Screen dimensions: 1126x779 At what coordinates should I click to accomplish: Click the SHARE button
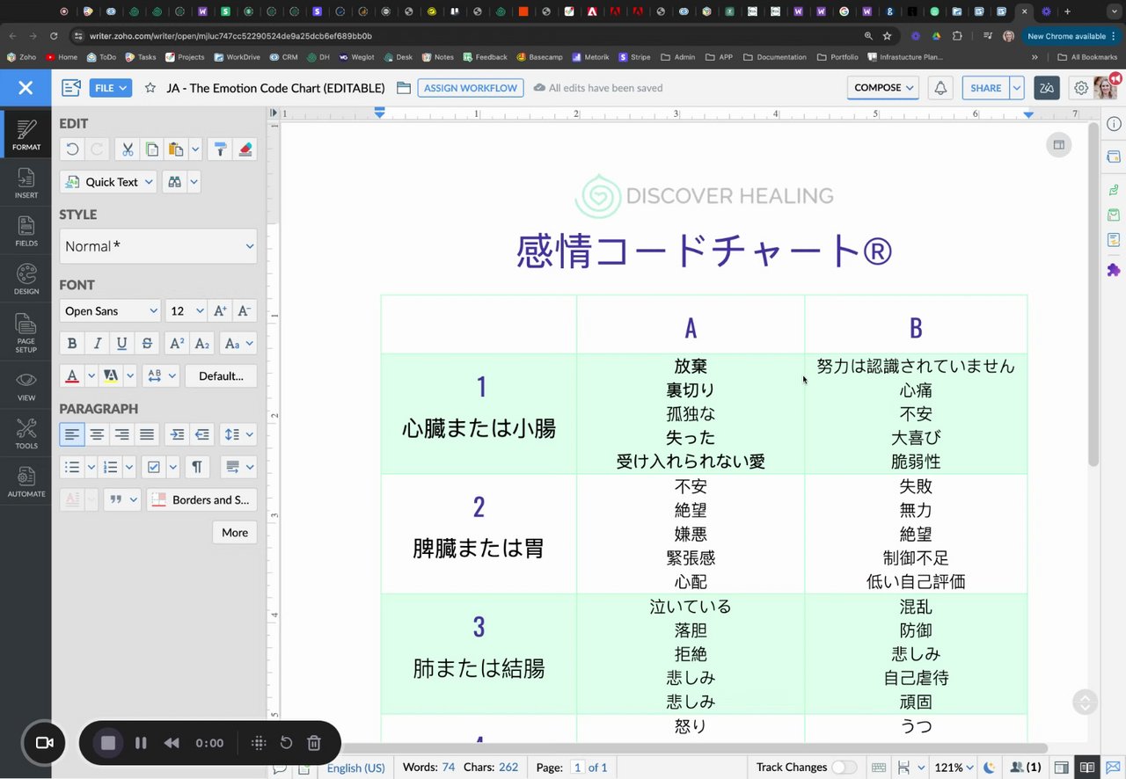click(986, 88)
